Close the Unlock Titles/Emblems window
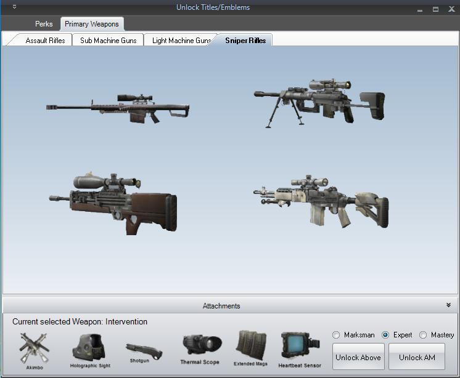The width and height of the screenshot is (460, 378). point(451,9)
